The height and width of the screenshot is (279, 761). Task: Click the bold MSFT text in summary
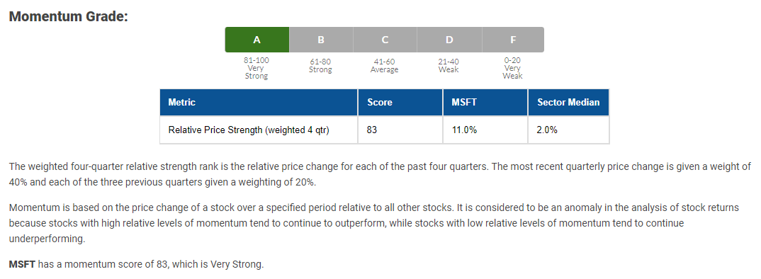23,265
